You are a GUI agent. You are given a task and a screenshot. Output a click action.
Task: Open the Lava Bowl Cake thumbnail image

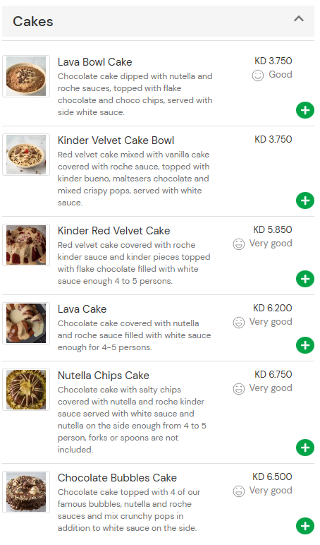(x=26, y=76)
